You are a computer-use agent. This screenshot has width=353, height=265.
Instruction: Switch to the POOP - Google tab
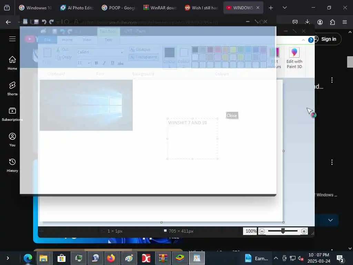coord(119,8)
